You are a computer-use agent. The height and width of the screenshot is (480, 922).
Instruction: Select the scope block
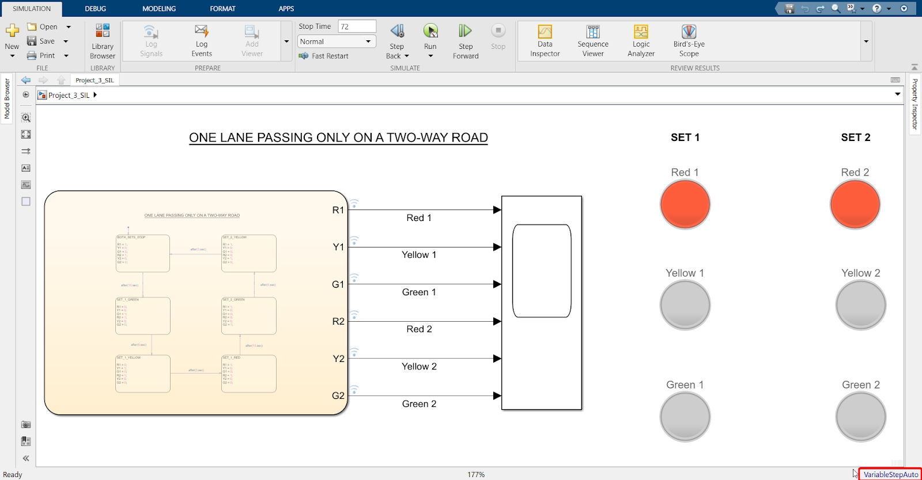[542, 303]
